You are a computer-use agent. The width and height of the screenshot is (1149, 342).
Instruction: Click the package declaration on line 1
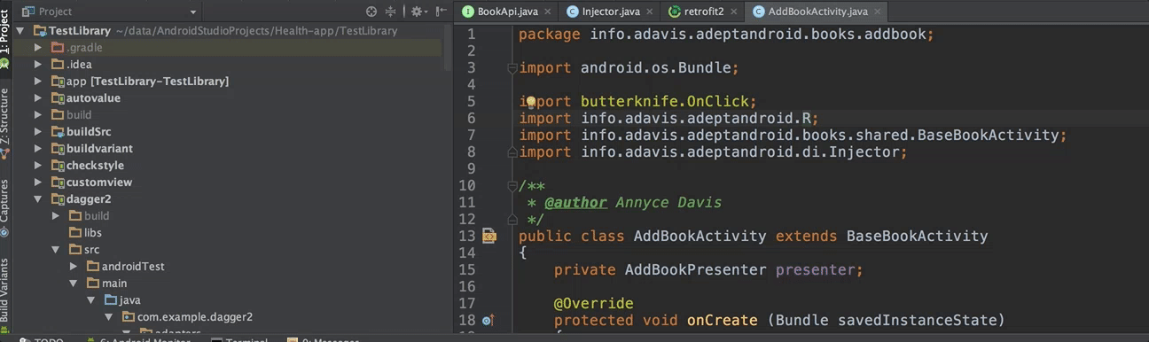726,35
